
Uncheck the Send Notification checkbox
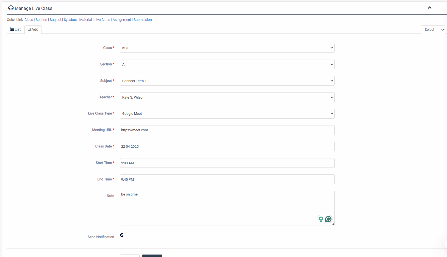click(x=122, y=235)
